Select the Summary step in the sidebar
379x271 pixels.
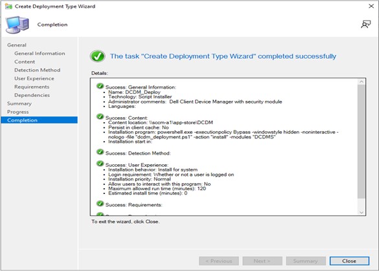tap(19, 103)
